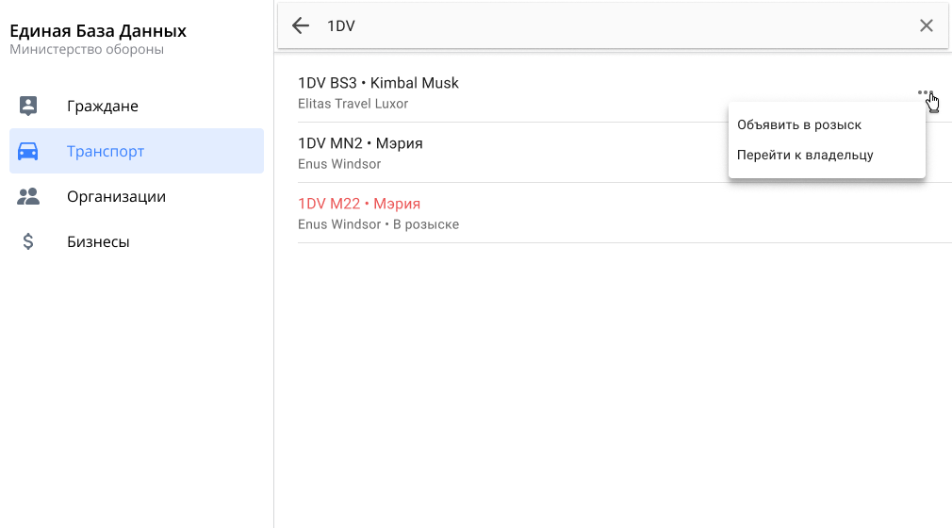Viewport: 952px width, 528px height.
Task: Go to the Бизнесы section
Action: 98,241
